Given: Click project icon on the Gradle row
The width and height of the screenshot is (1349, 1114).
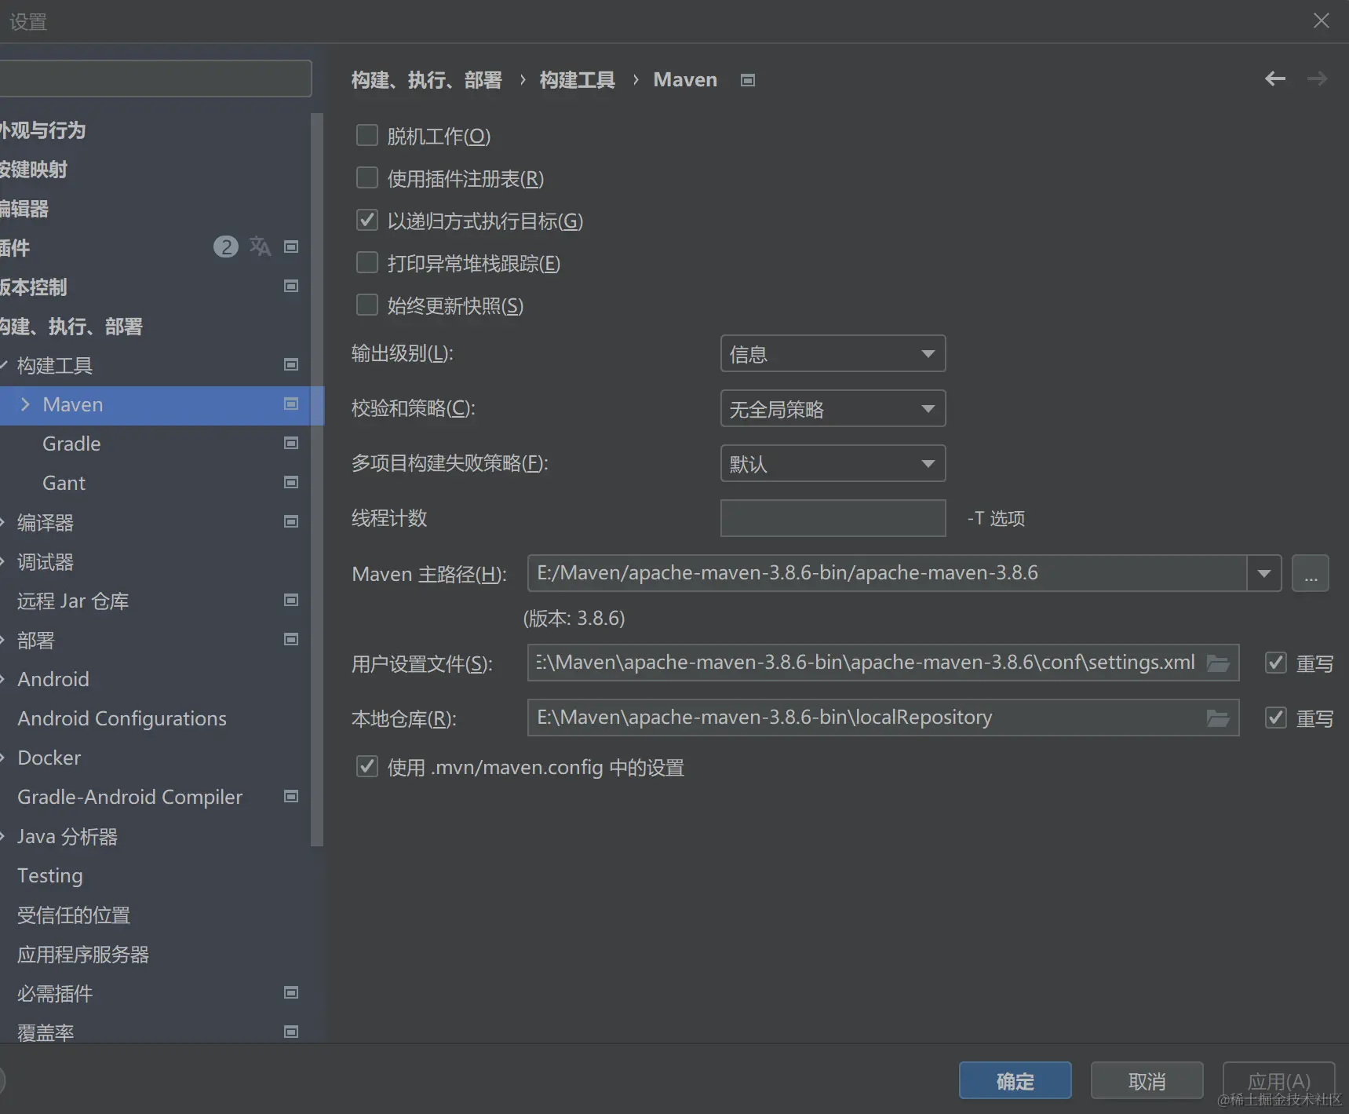Looking at the screenshot, I should click(x=291, y=443).
